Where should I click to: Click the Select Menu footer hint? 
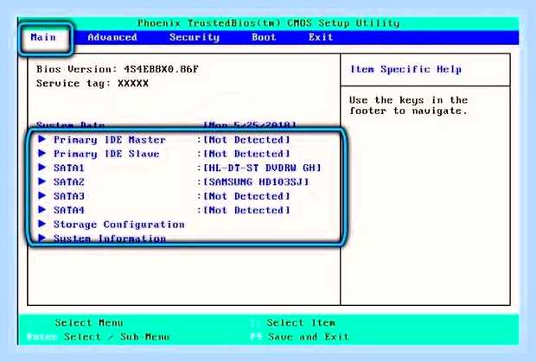(89, 323)
